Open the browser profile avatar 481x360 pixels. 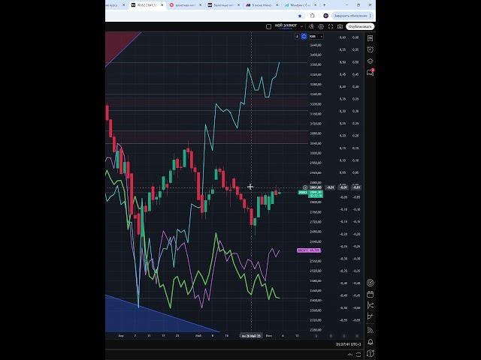[325, 16]
